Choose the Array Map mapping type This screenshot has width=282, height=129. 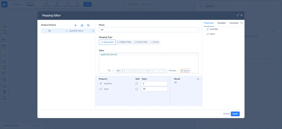[x=141, y=42]
